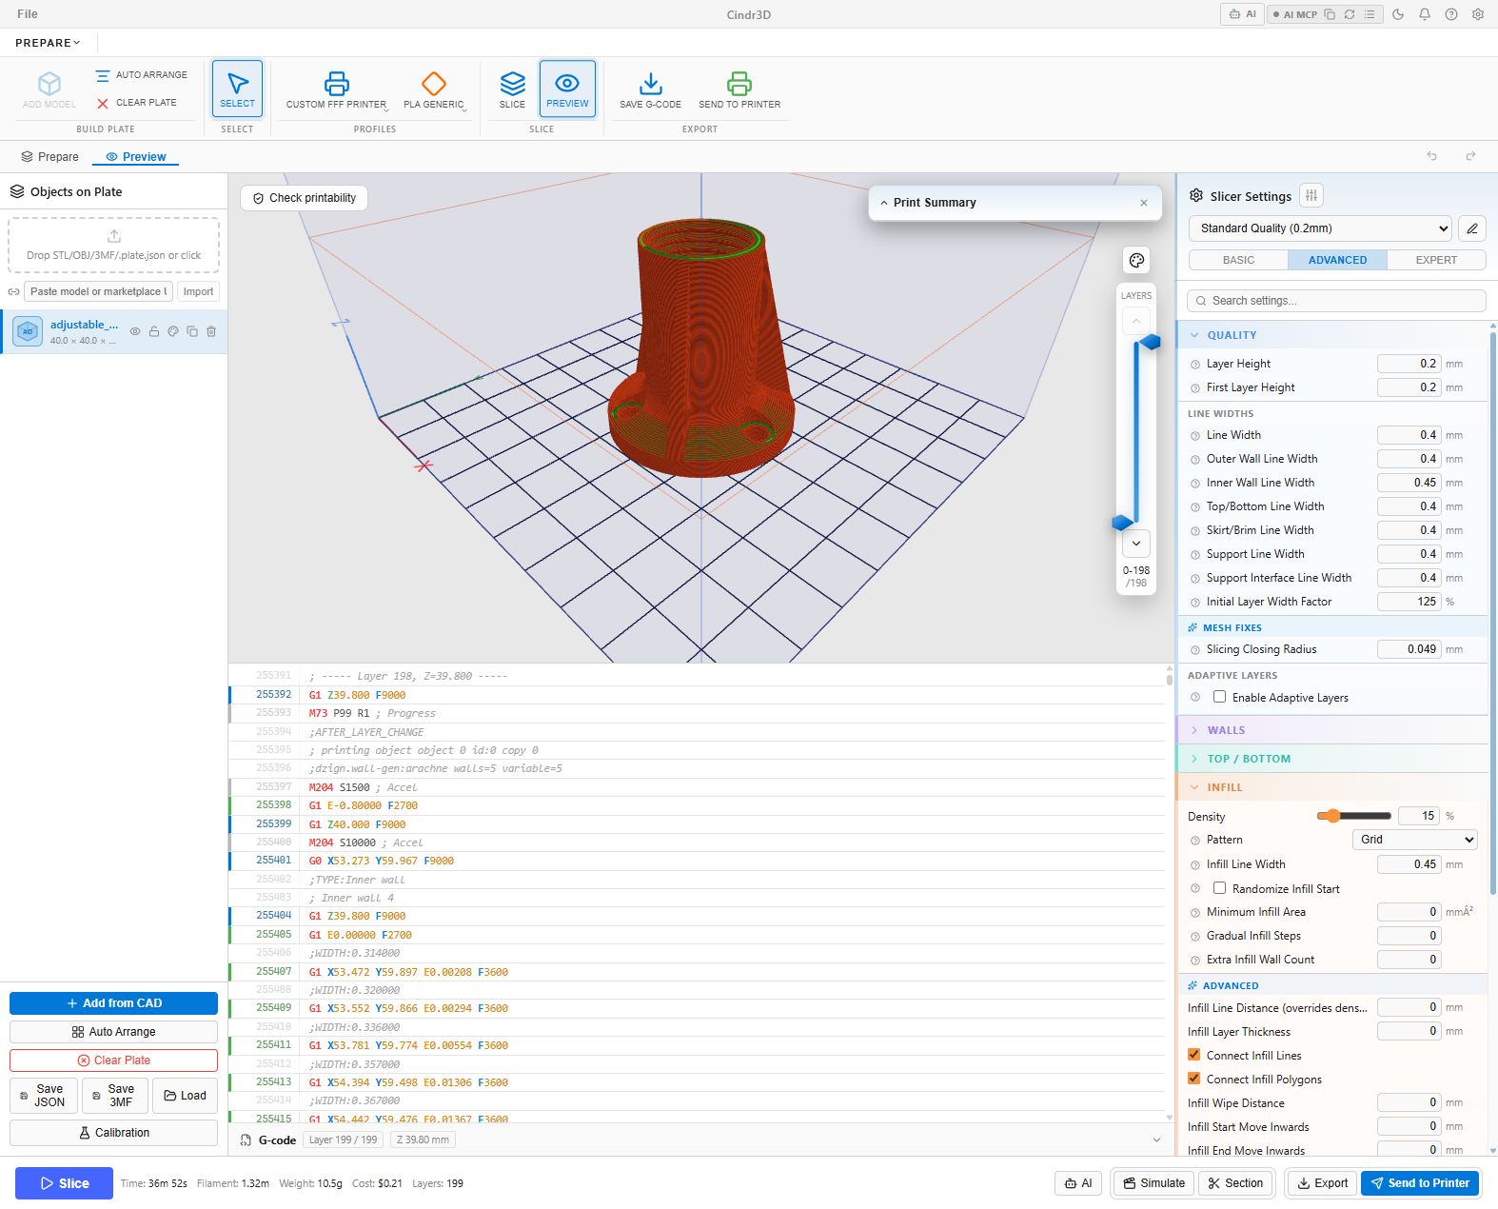Click the Slice layers icon in ribbon

[x=512, y=84]
